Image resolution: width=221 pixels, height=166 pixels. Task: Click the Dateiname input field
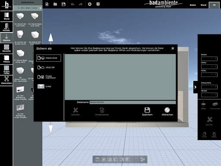(x=133, y=102)
